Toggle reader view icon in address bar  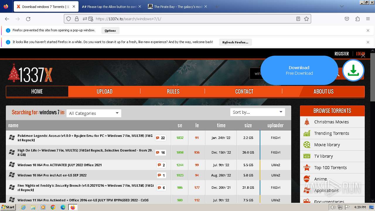pos(298,19)
